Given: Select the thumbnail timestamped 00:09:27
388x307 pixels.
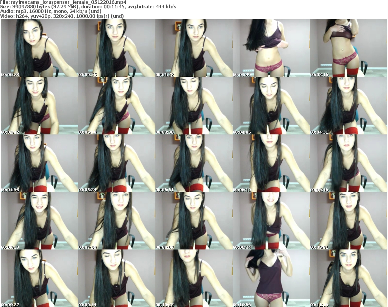Looking at the screenshot, I should 39,278.
